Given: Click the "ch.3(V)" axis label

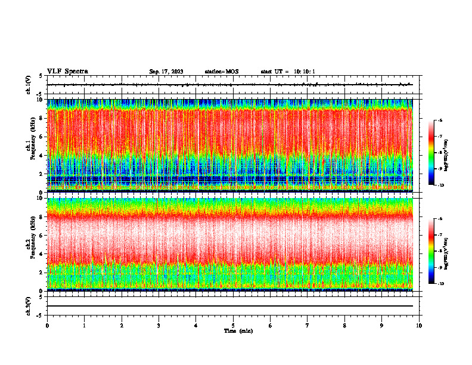Looking at the screenshot, I should pyautogui.click(x=28, y=306).
